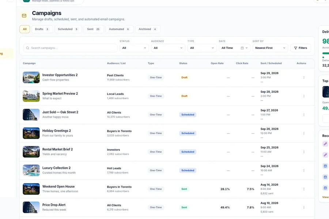The height and width of the screenshot is (219, 329).
Task: Select the All campaigns tab
Action: pos(25,29)
